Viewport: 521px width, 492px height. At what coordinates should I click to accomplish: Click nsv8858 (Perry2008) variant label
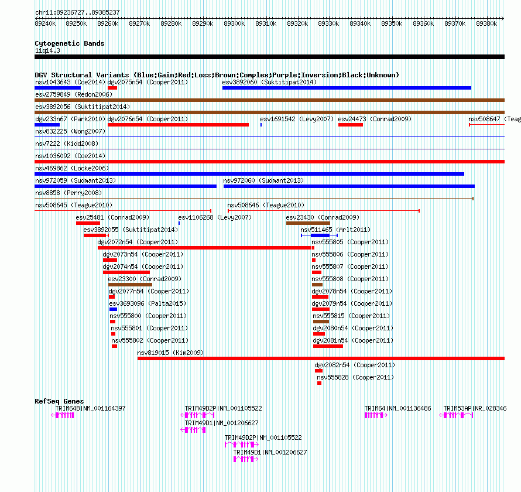[x=68, y=193]
